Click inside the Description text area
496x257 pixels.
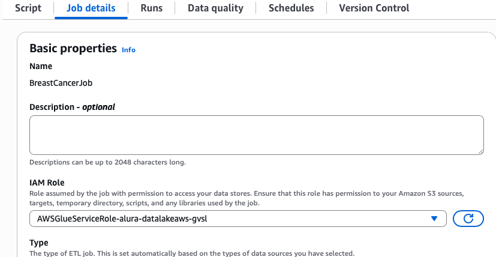tap(256, 135)
